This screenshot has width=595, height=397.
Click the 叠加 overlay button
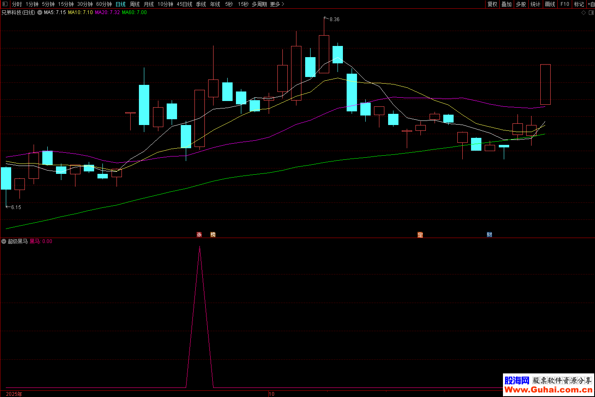pyautogui.click(x=506, y=4)
